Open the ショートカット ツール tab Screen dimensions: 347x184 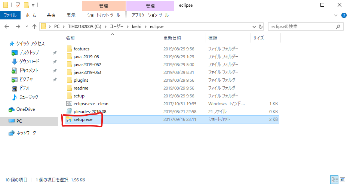104,15
